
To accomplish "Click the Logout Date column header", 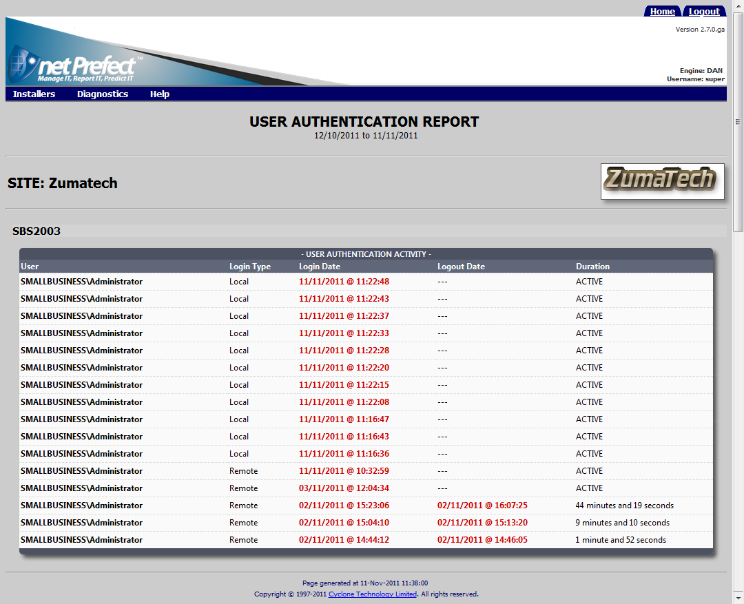I will (461, 267).
